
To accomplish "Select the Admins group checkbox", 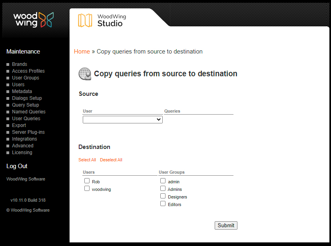I will click(163, 188).
